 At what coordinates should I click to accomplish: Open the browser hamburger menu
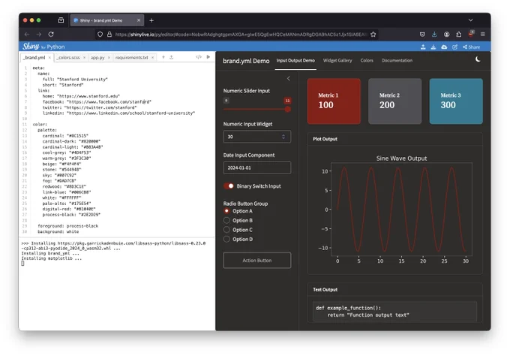(483, 35)
